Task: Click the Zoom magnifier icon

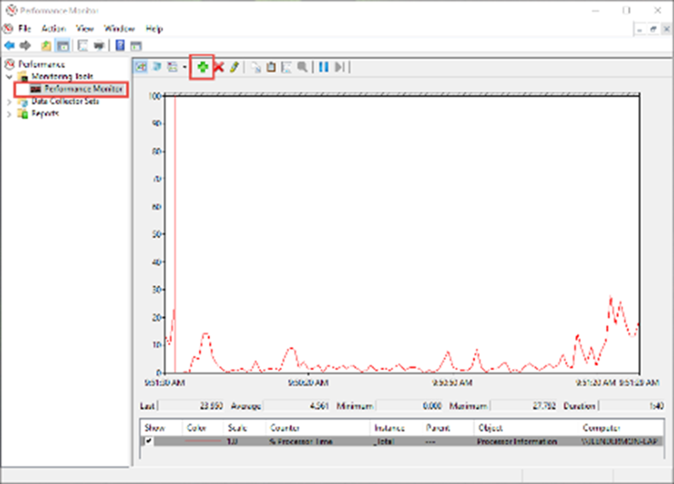Action: point(303,67)
